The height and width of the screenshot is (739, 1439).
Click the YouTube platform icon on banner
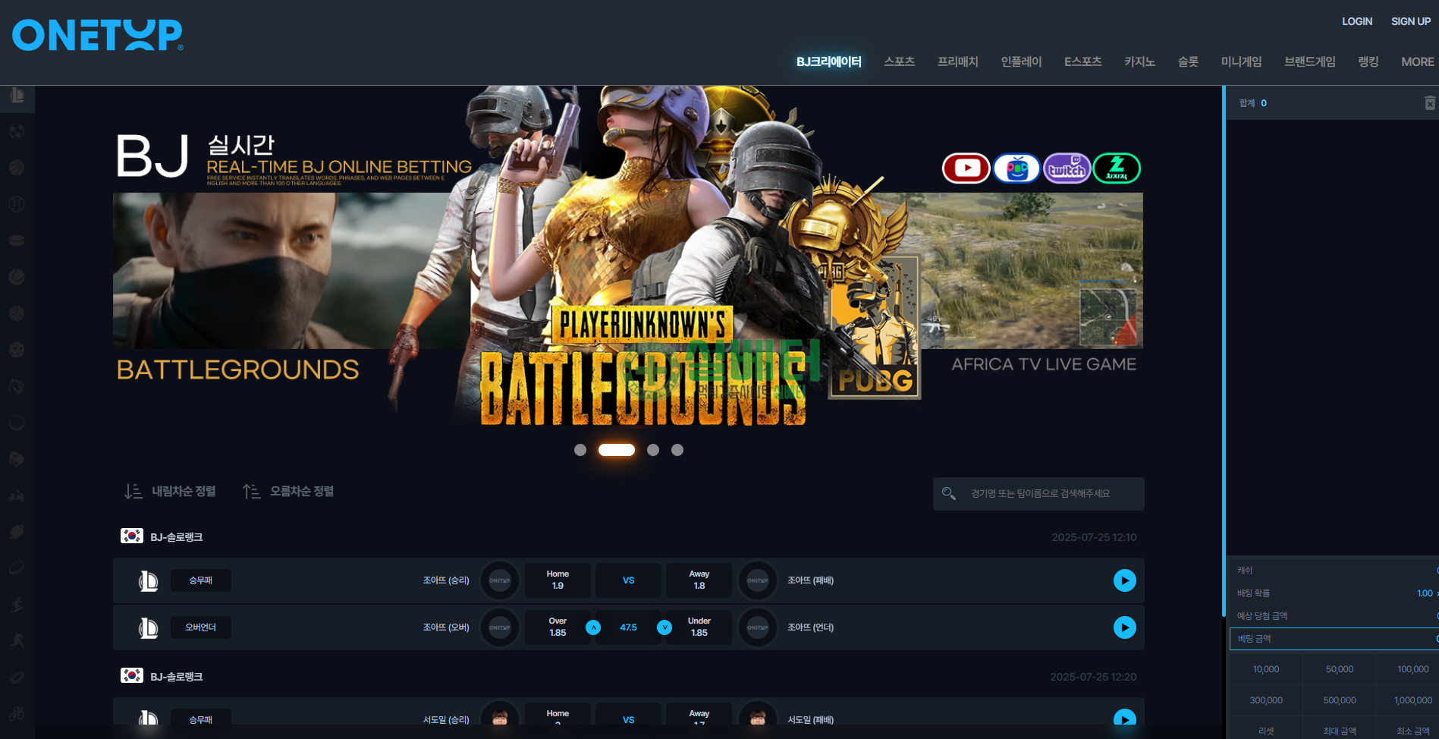[966, 168]
